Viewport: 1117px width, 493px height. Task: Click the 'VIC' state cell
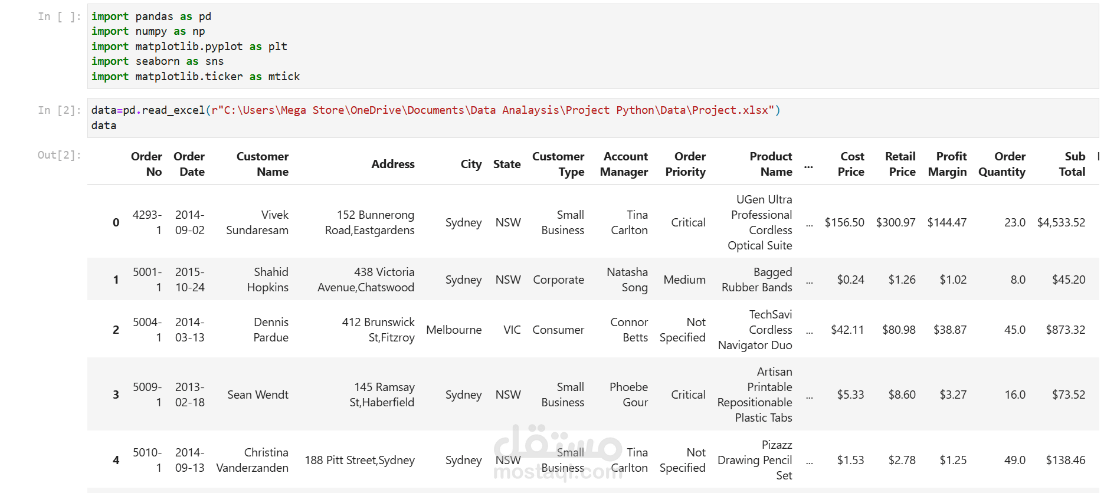click(x=512, y=330)
